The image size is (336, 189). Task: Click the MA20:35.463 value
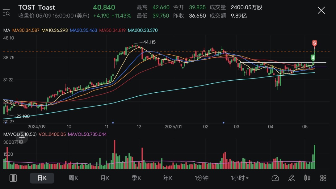83,30
